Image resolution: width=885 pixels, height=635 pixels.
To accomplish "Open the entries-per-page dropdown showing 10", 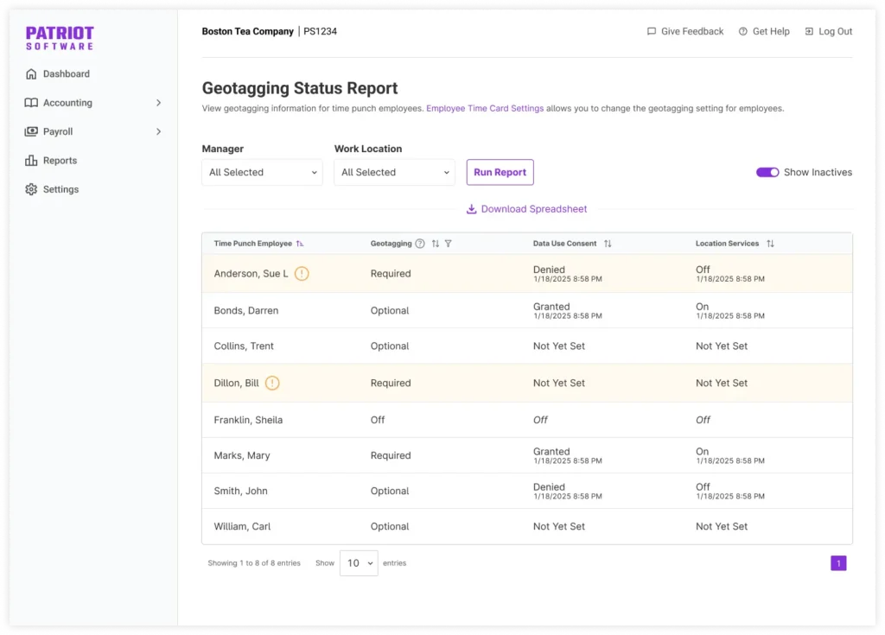I will [359, 563].
